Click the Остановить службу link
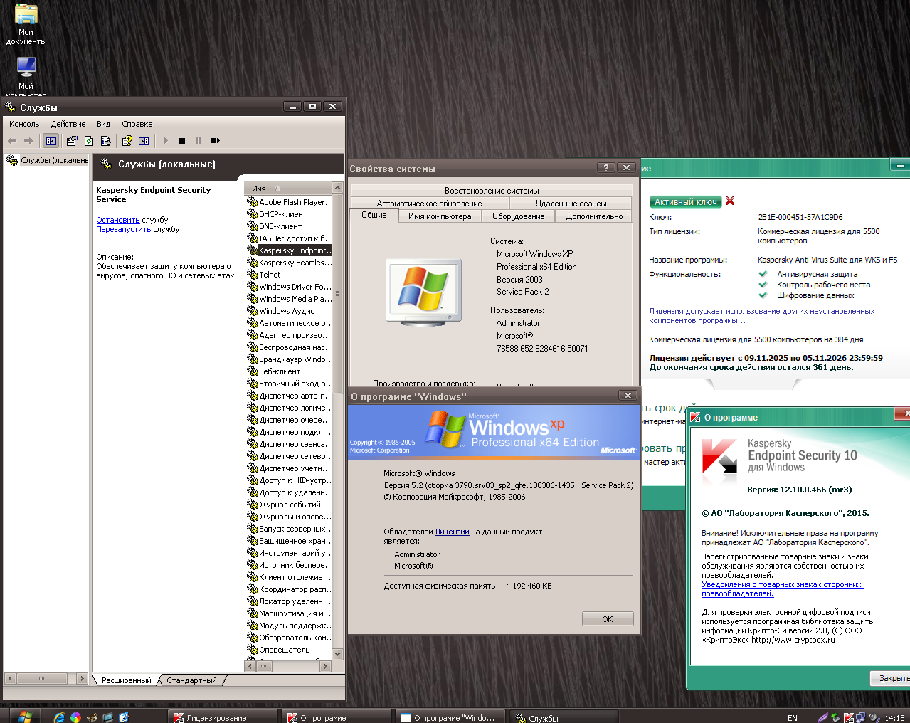910x723 pixels. click(x=118, y=220)
